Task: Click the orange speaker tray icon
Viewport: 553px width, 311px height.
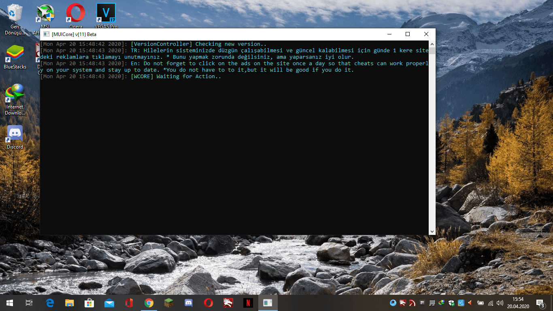Action: (470, 303)
